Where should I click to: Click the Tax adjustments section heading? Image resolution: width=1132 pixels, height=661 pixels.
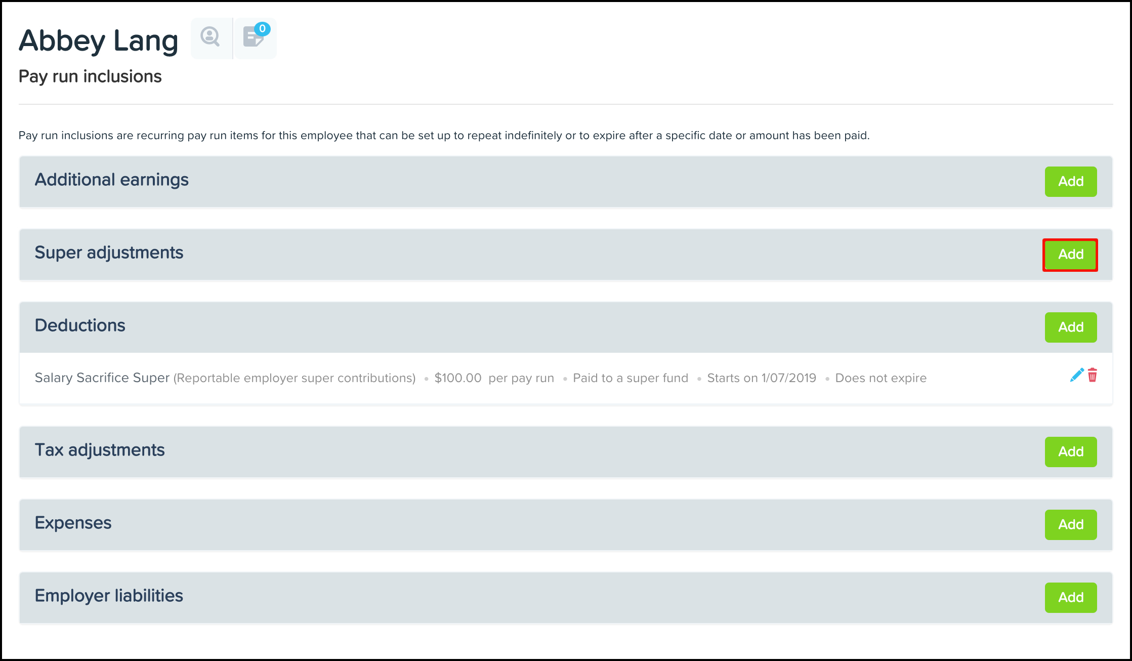pos(100,450)
